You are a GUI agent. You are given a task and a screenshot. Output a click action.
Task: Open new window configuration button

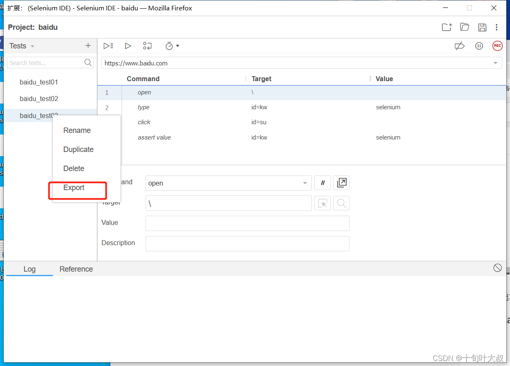pyautogui.click(x=342, y=183)
